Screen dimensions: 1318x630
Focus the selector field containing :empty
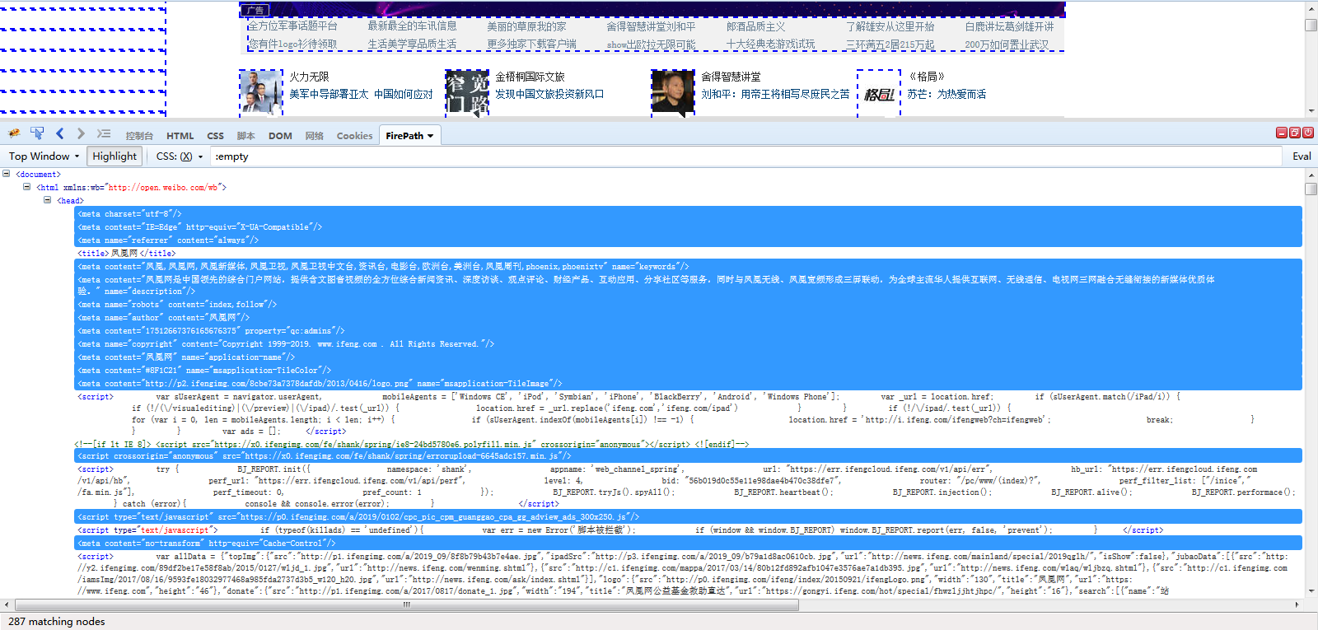coord(745,156)
